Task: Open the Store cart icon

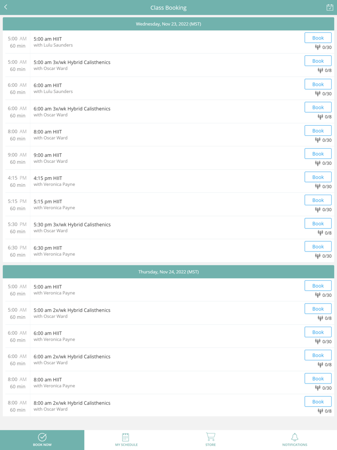Action: coord(210,437)
